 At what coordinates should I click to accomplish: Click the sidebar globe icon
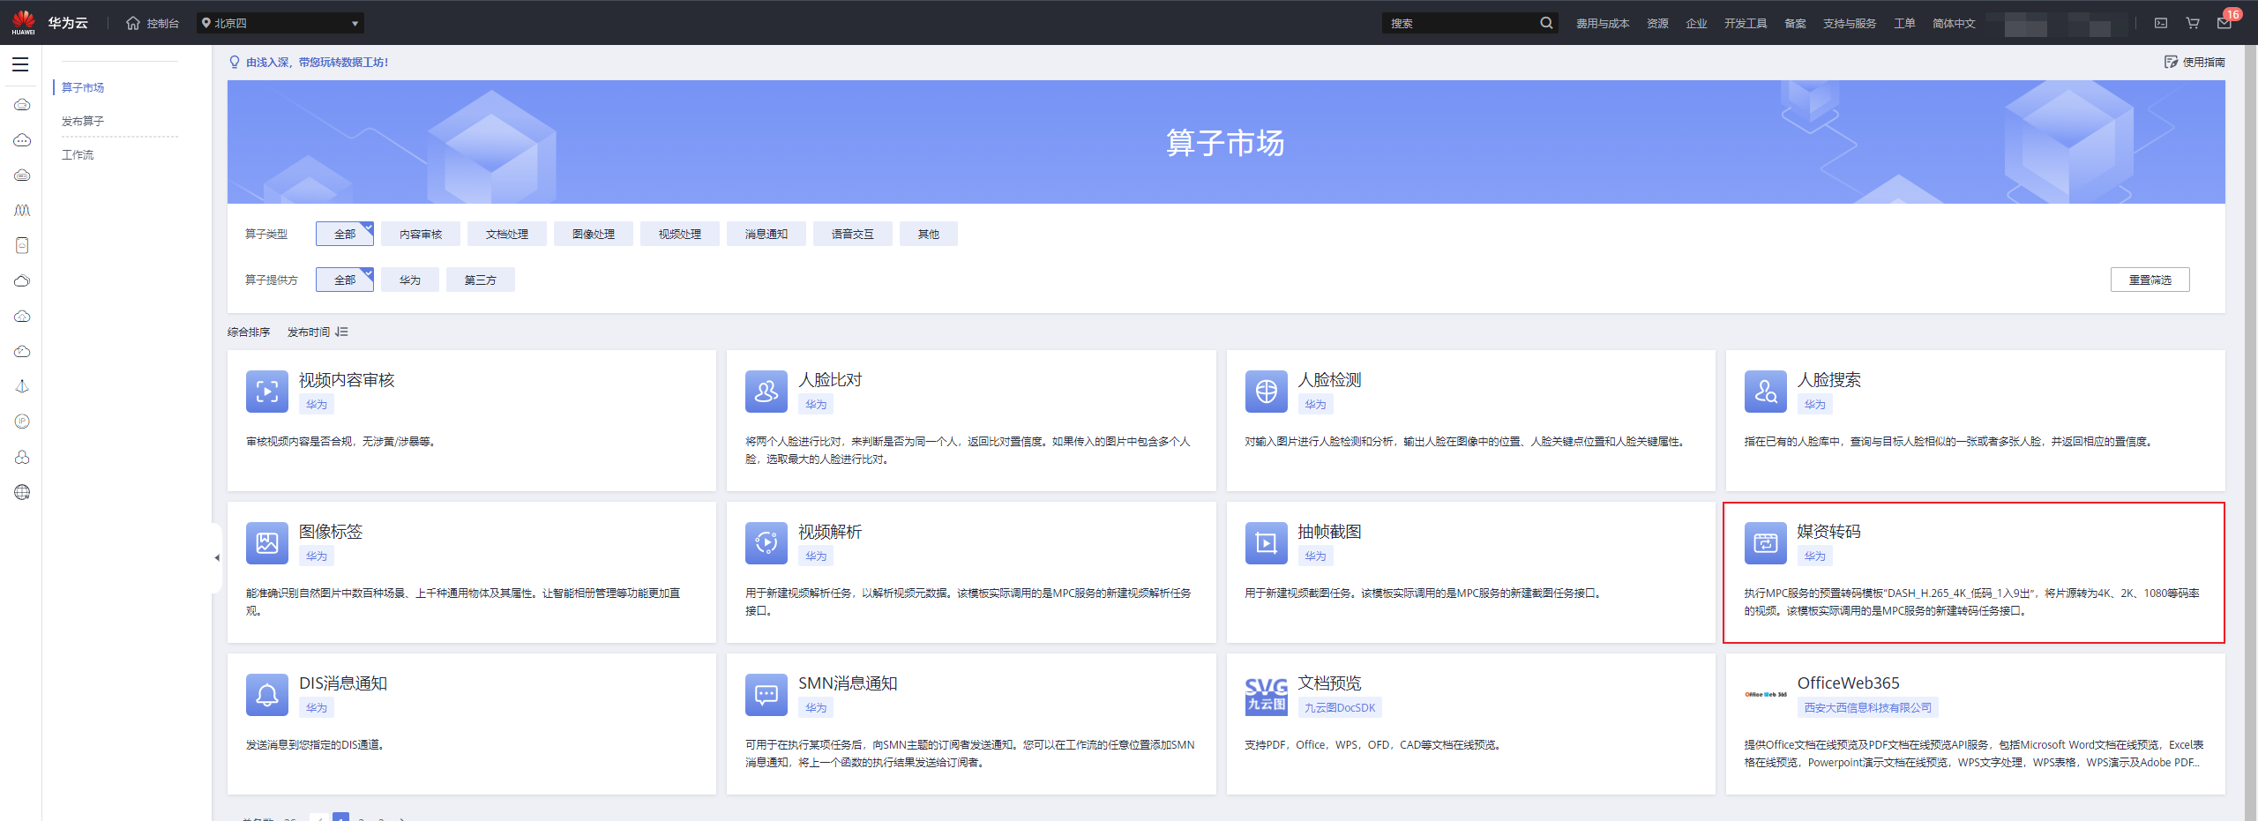coord(22,492)
